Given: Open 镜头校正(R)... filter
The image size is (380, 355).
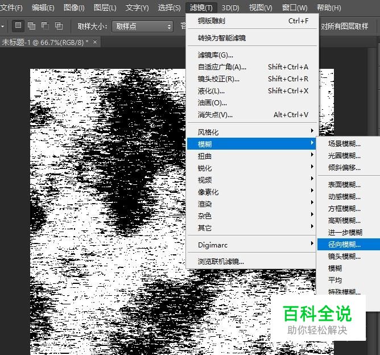Looking at the screenshot, I should pyautogui.click(x=251, y=79).
